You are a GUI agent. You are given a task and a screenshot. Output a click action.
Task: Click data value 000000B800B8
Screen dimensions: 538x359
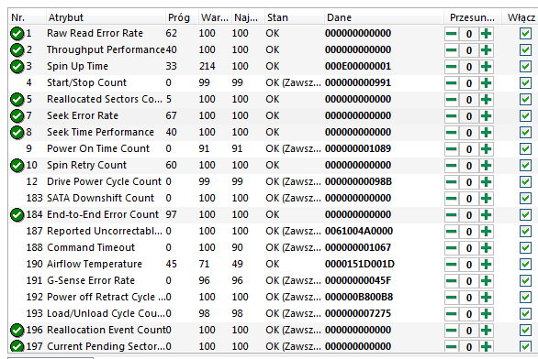(x=359, y=297)
